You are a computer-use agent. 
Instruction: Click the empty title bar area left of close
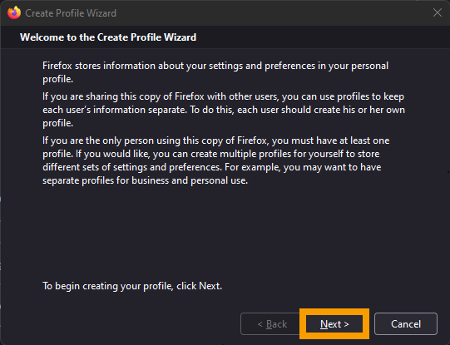pyautogui.click(x=273, y=13)
